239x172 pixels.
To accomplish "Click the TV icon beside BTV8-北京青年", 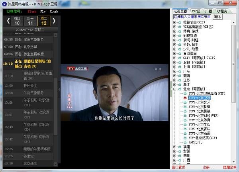I will point(185,129).
